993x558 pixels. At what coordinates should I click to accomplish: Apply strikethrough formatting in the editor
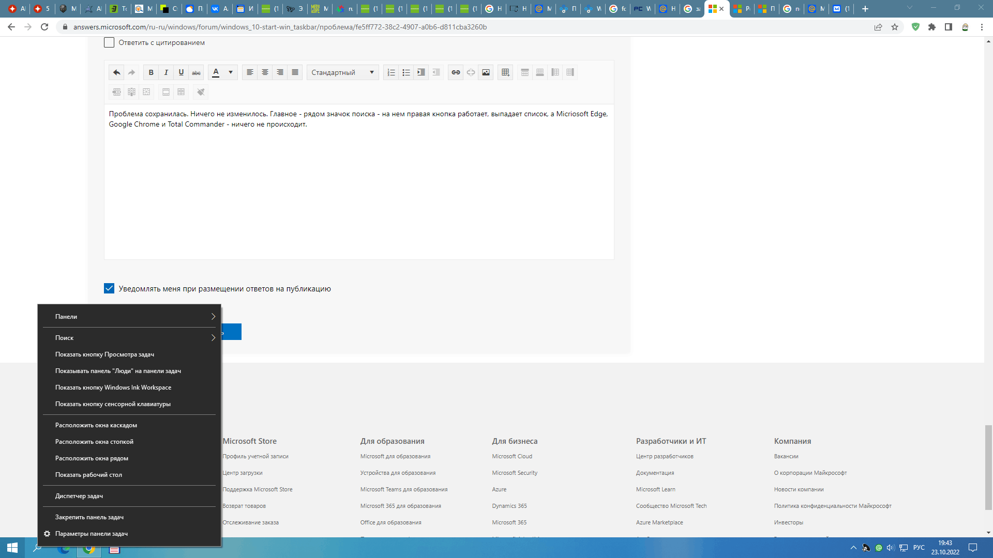point(196,72)
